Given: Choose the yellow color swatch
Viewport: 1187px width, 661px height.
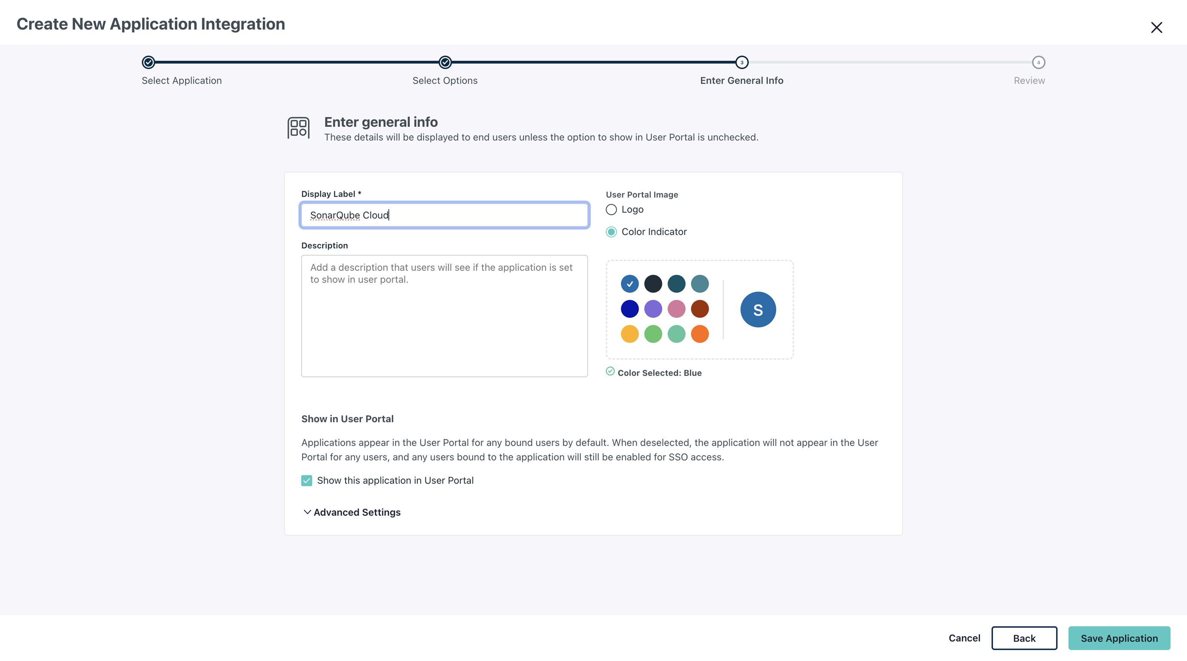Looking at the screenshot, I should click(629, 334).
